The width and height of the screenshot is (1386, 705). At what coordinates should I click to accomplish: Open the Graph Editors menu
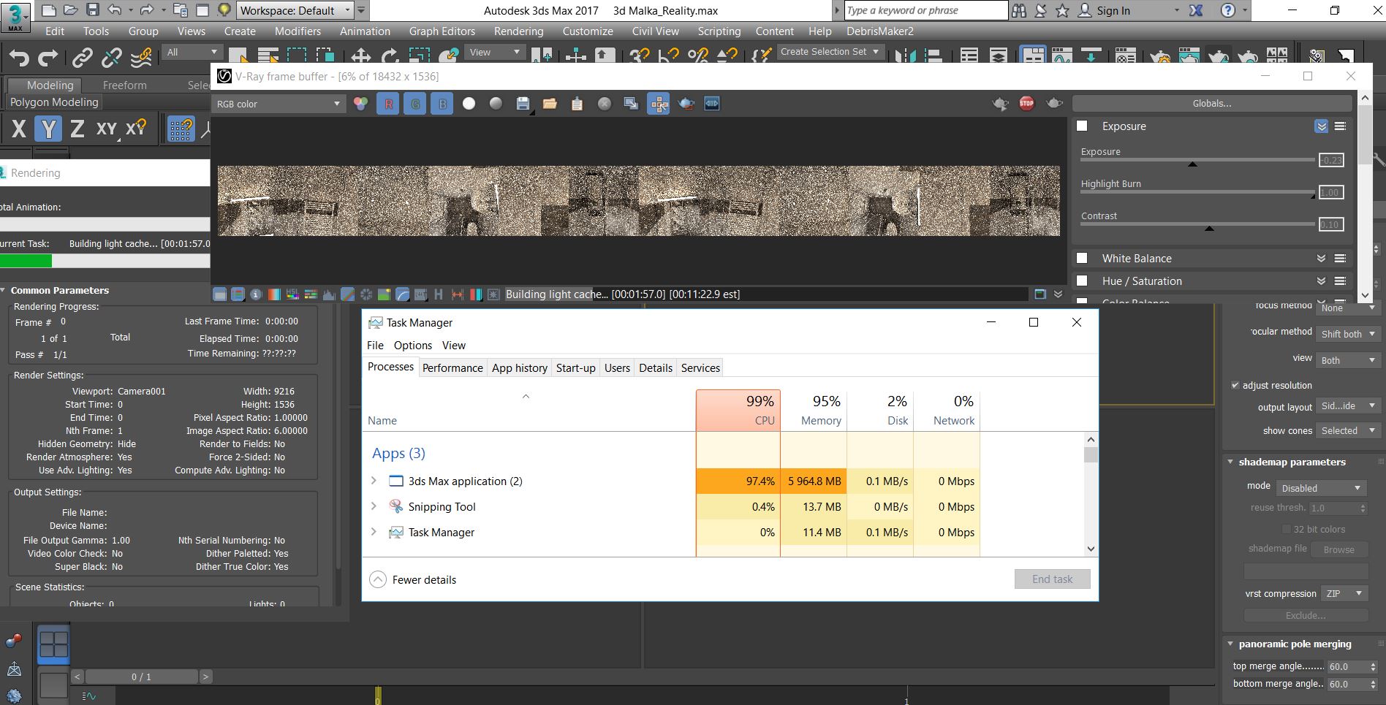442,31
